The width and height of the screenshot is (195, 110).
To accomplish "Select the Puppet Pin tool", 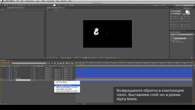I will point(39,5).
